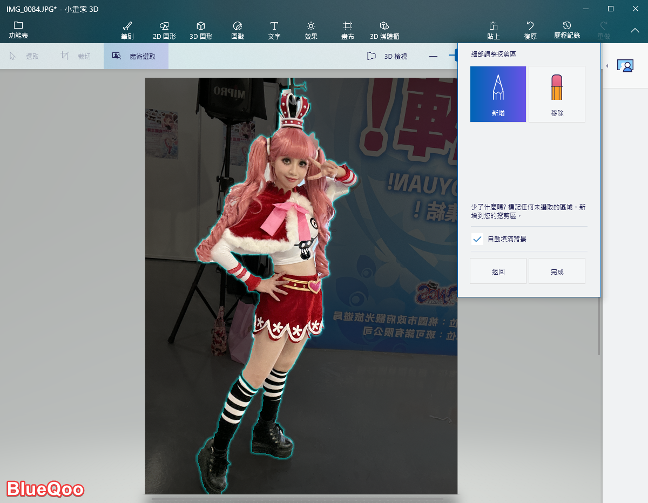This screenshot has width=648, height=503.
Task: Open the 功能表 menu
Action: (18, 30)
